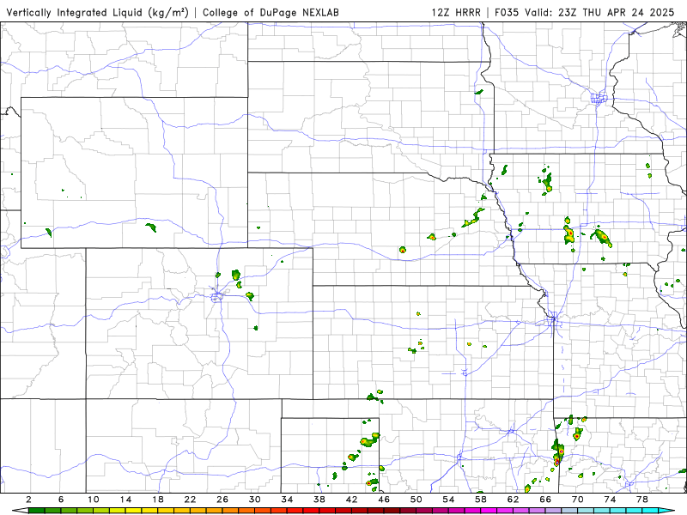Click the colorbar label "74"
This screenshot has height=515, width=687.
pyautogui.click(x=610, y=500)
